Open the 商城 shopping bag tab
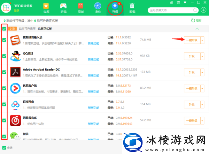Image resolution: width=209 pixels, height=154 pixels. pyautogui.click(x=81, y=8)
